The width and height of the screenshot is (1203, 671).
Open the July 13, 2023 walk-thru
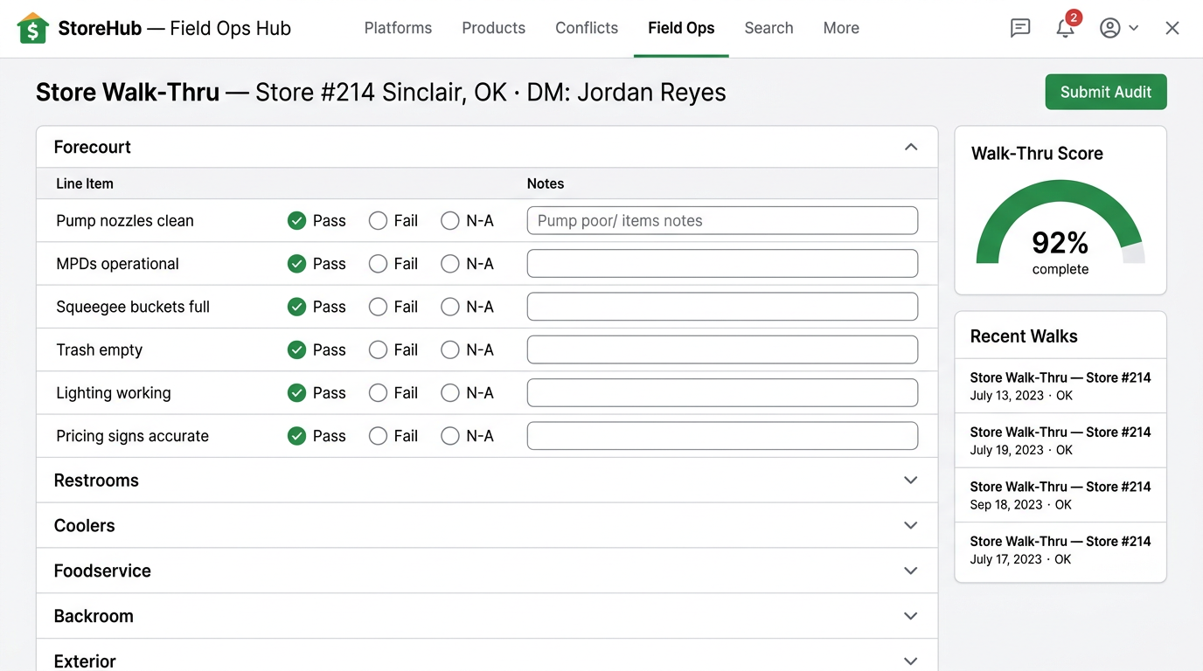tap(1060, 386)
